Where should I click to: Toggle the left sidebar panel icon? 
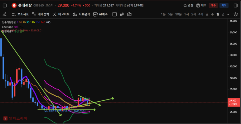(5, 6)
